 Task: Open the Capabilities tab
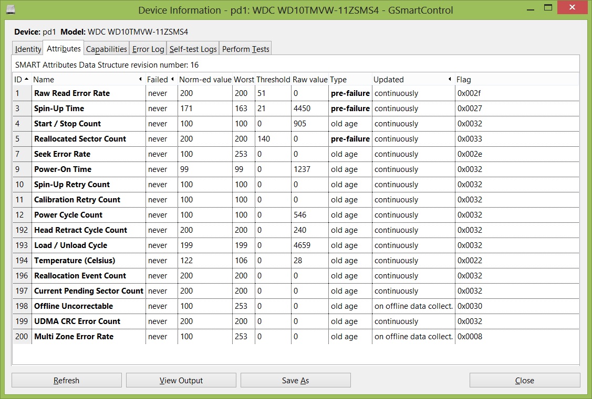107,49
